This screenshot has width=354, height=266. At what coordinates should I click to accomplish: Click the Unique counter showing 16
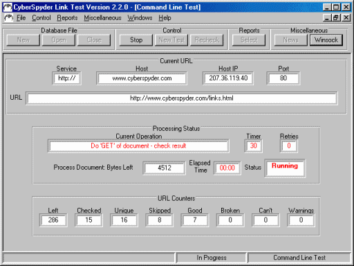click(124, 220)
